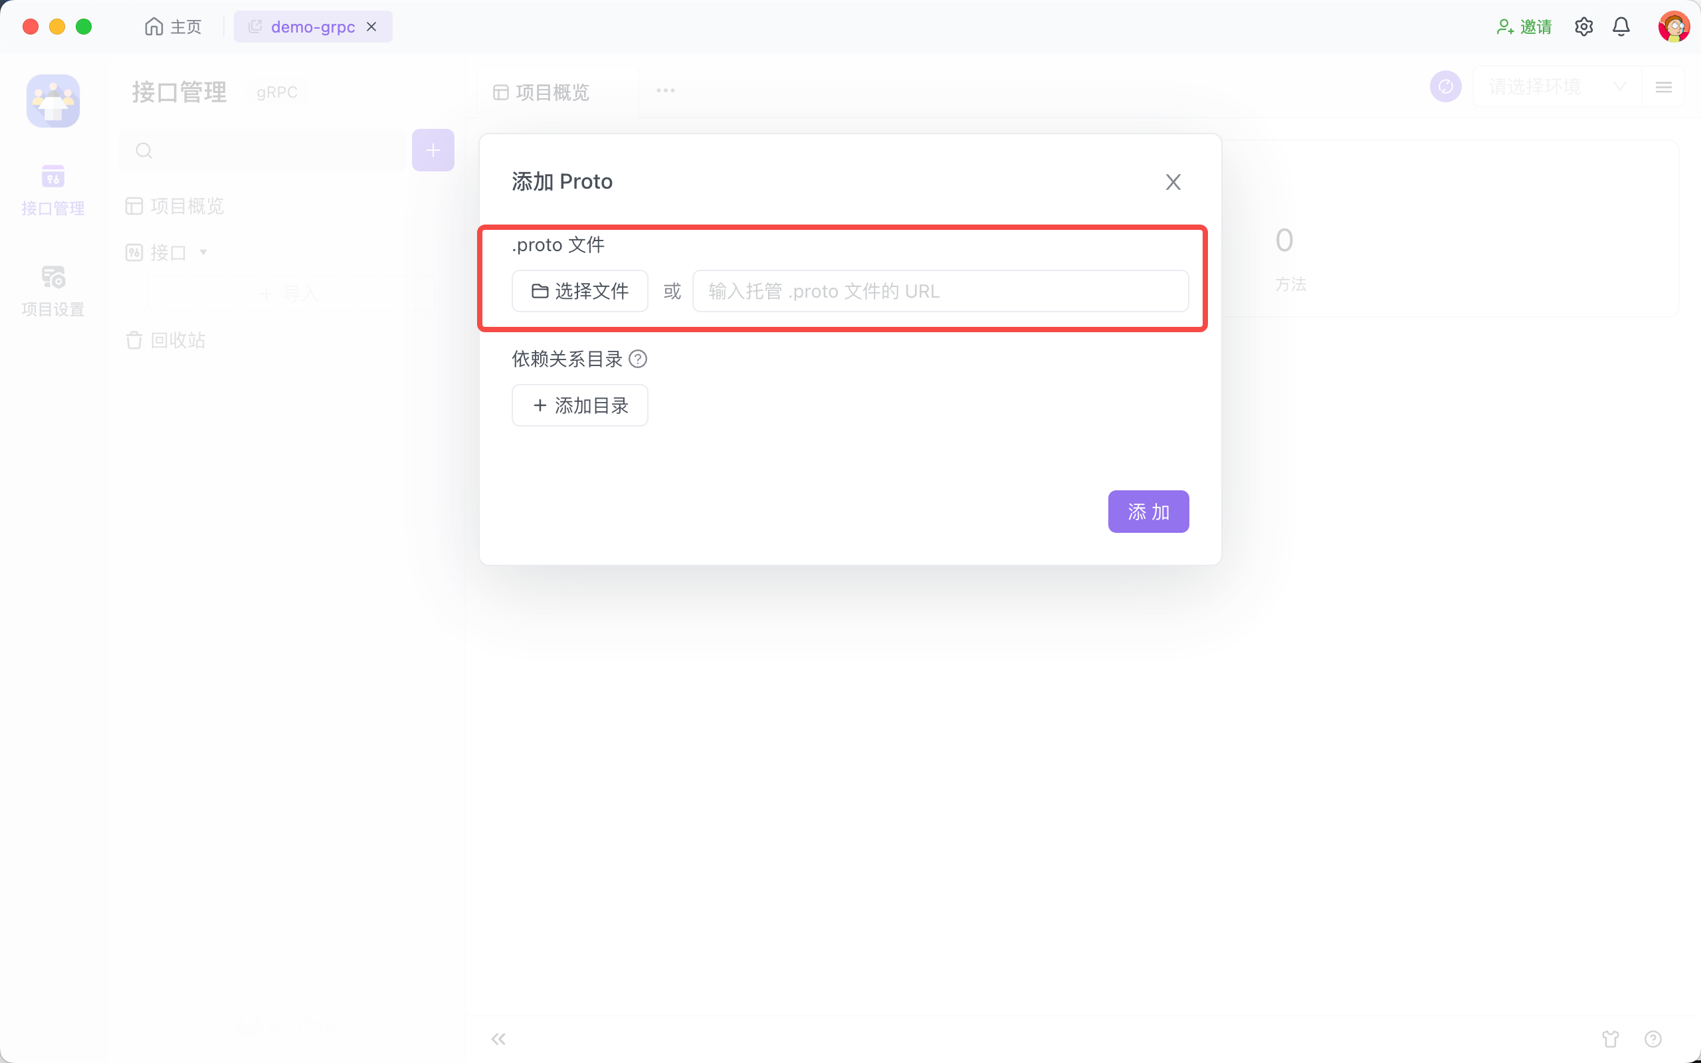This screenshot has height=1063, width=1701.
Task: Click the .proto URL input field
Action: coord(940,291)
